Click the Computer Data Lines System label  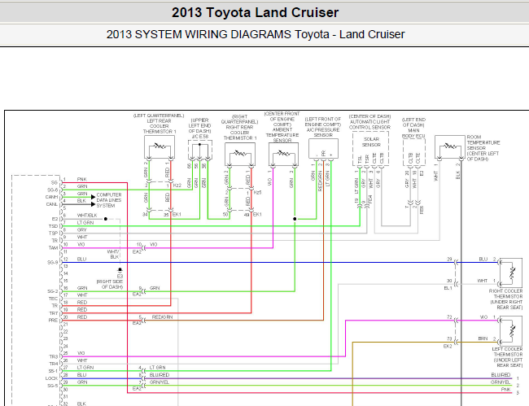click(x=109, y=200)
